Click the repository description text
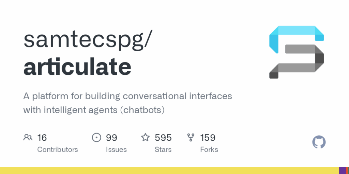The image size is (349, 174). click(127, 103)
